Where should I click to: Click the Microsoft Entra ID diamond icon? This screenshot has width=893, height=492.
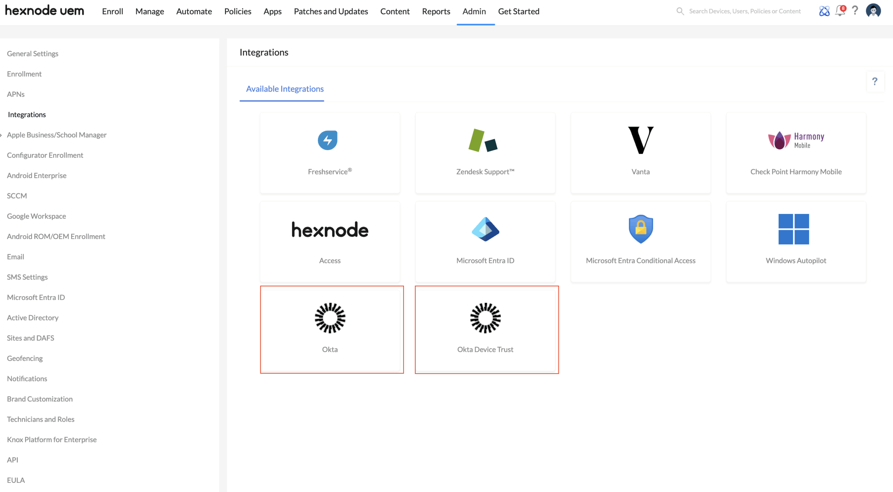coord(485,229)
